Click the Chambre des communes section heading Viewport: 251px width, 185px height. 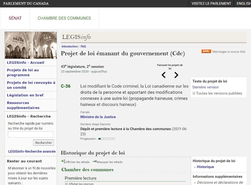(x=88, y=169)
